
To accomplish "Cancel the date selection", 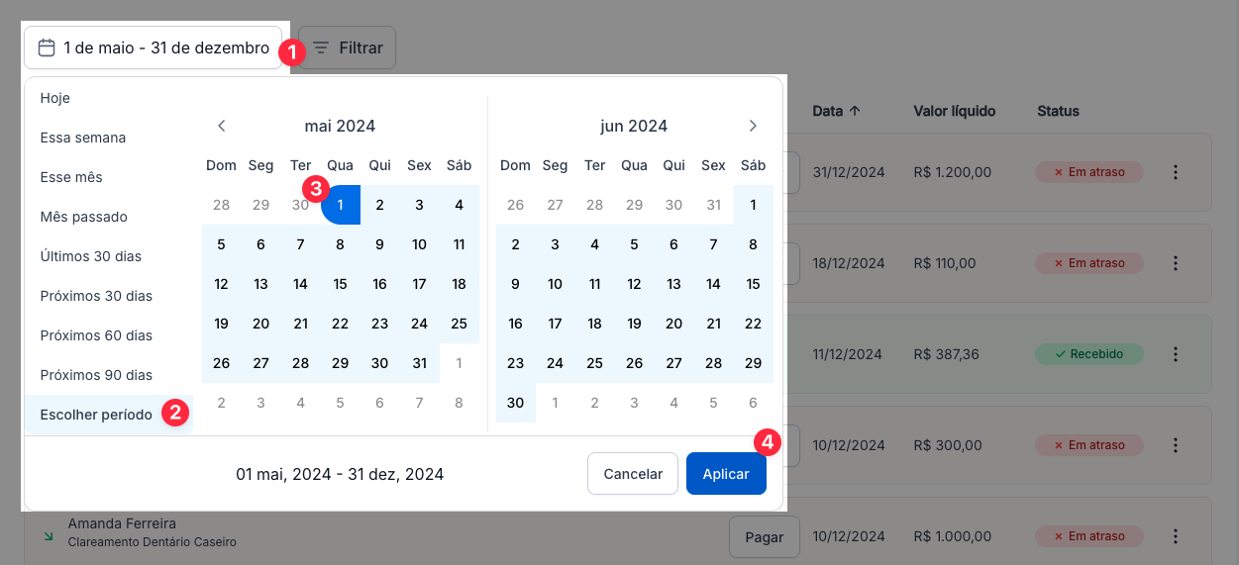I will [x=633, y=474].
